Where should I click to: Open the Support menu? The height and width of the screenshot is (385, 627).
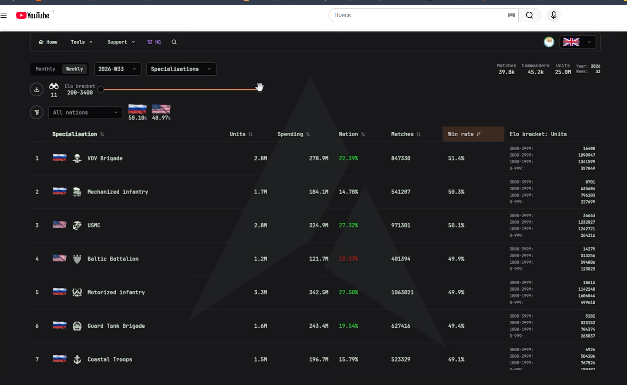tap(121, 42)
